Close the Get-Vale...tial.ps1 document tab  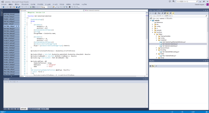coord(18,26)
